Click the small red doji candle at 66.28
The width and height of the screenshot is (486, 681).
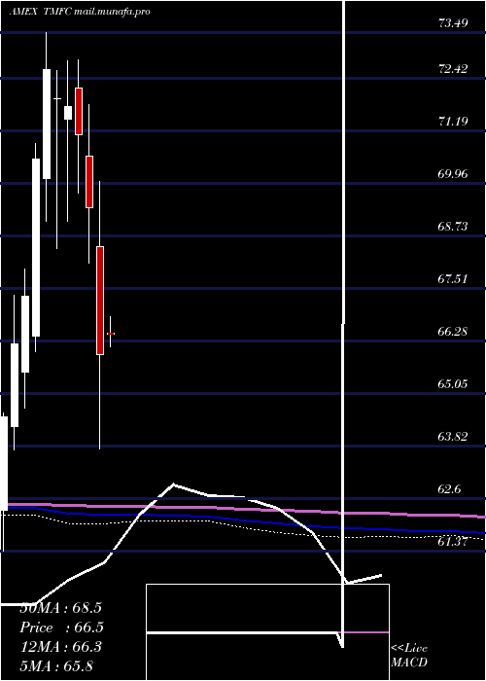[111, 333]
